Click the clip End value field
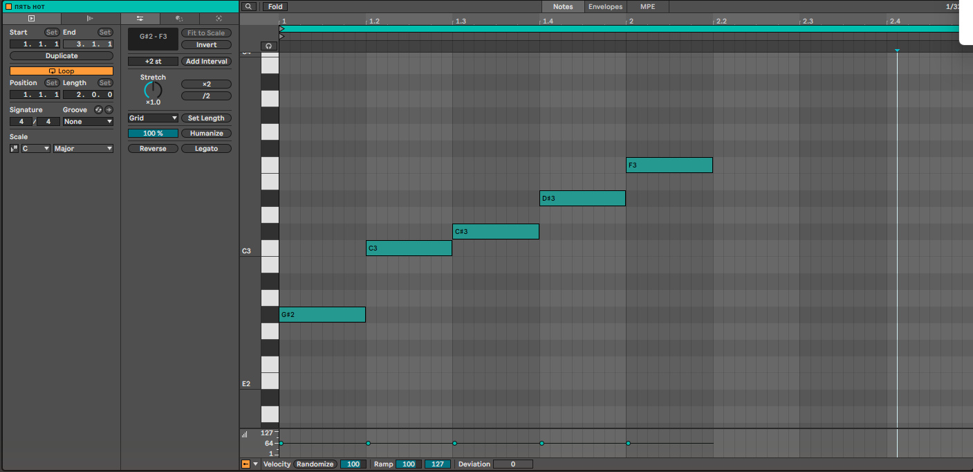 coord(88,44)
